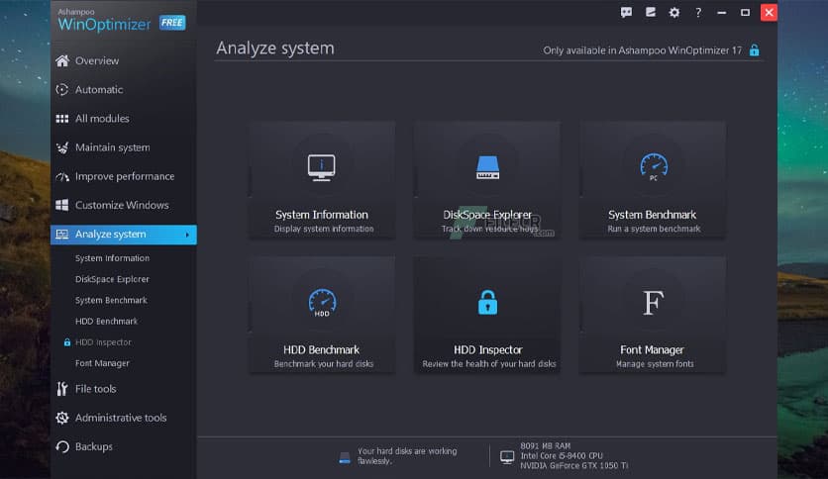Click 'Display system information' description text
828x479 pixels.
[x=324, y=229]
